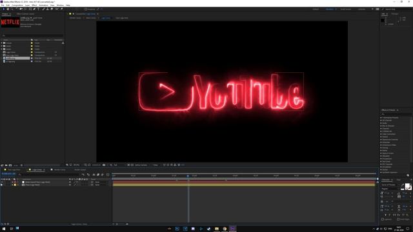
Task: Expand the Noise & Grain effects category
Action: [x=381, y=153]
